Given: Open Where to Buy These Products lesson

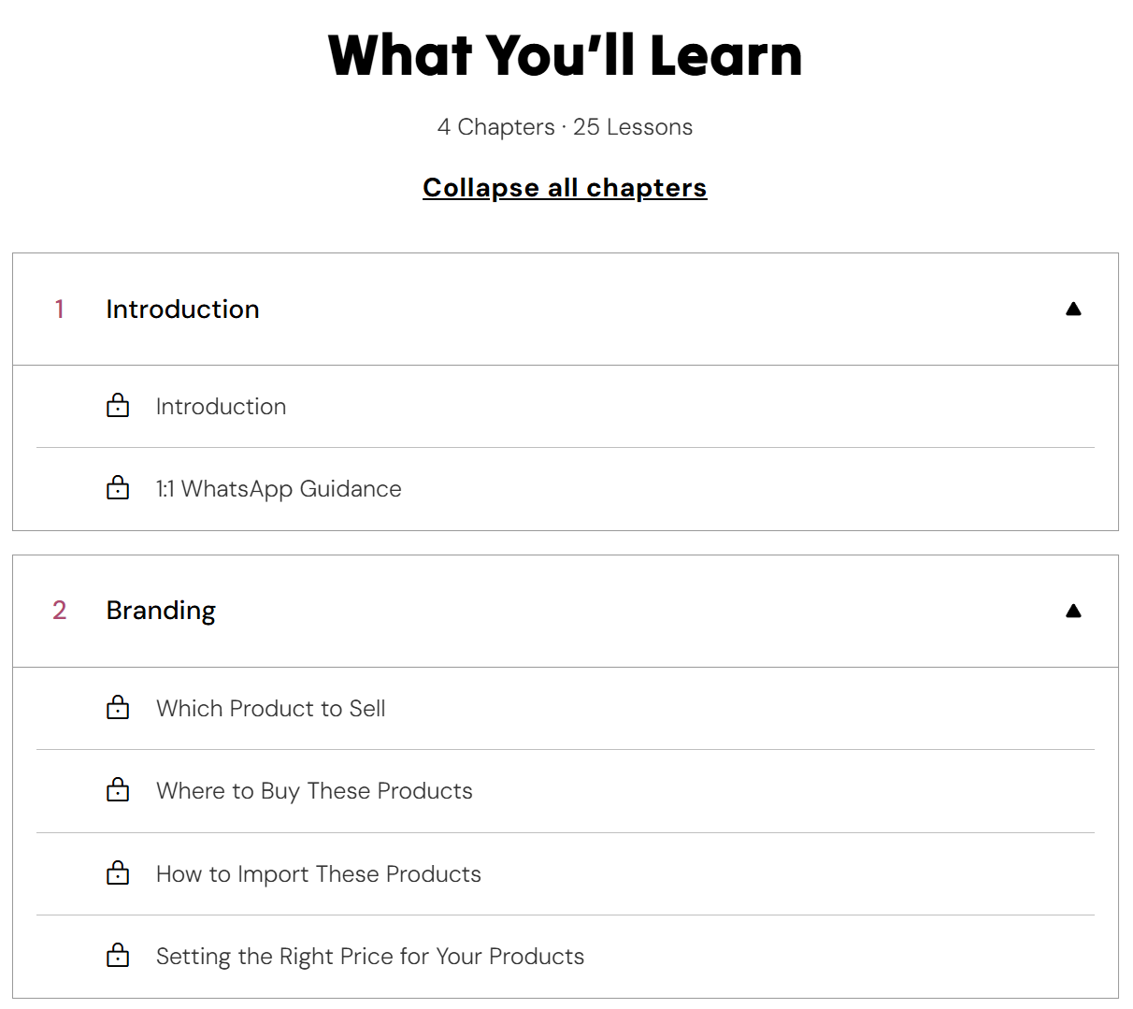Looking at the screenshot, I should (314, 791).
